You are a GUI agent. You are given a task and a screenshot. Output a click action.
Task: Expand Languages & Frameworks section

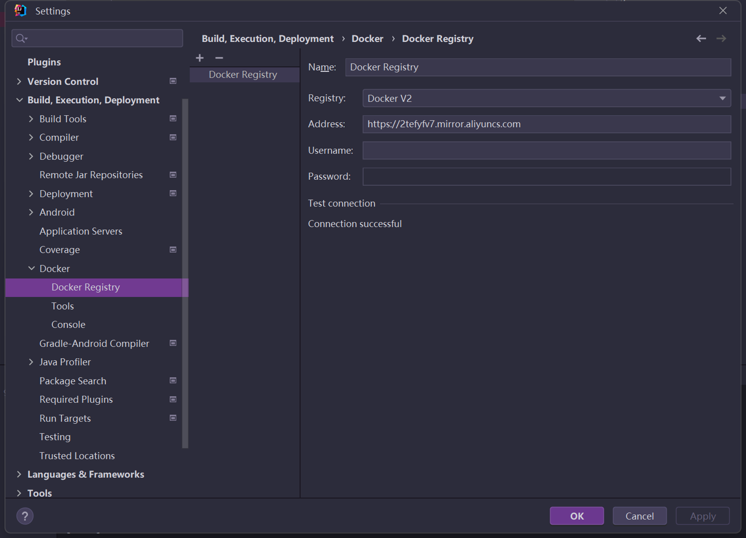click(x=19, y=474)
